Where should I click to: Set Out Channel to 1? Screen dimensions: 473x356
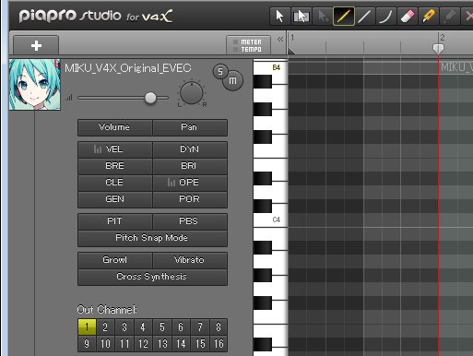[87, 326]
